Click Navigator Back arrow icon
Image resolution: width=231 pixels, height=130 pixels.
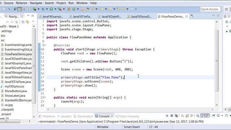point(7,22)
